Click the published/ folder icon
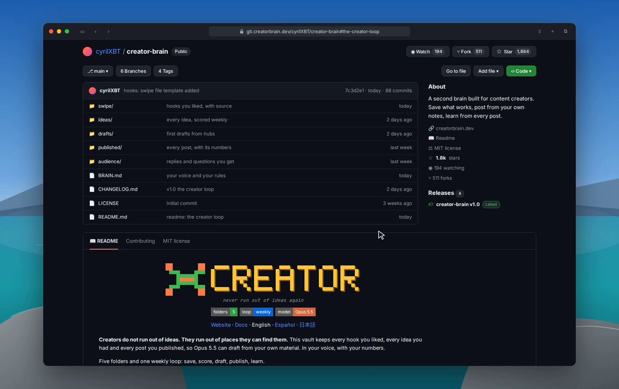619x389 pixels. point(92,148)
